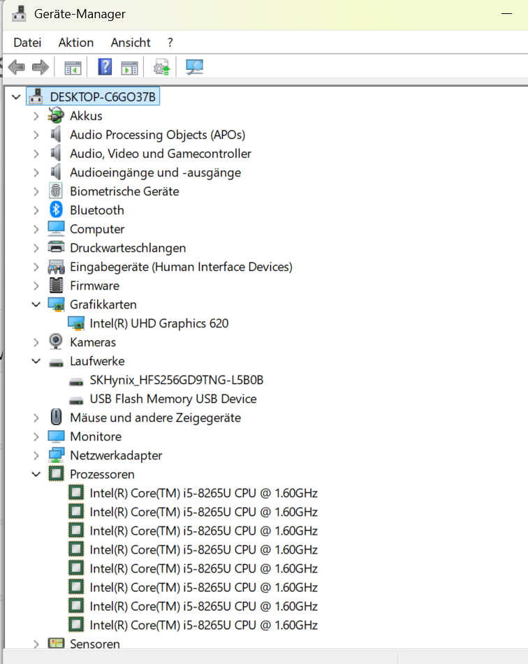Open the ? help menu

point(170,43)
